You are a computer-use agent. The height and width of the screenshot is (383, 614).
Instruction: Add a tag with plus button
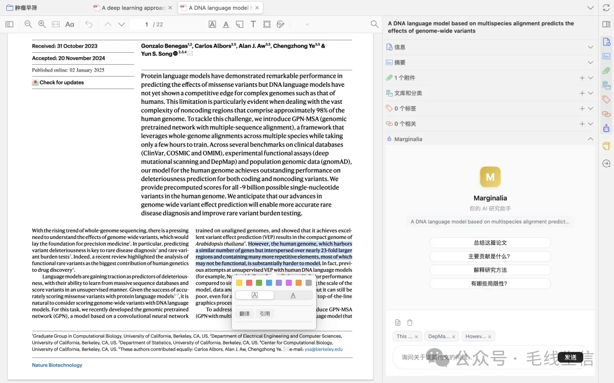tap(582, 108)
